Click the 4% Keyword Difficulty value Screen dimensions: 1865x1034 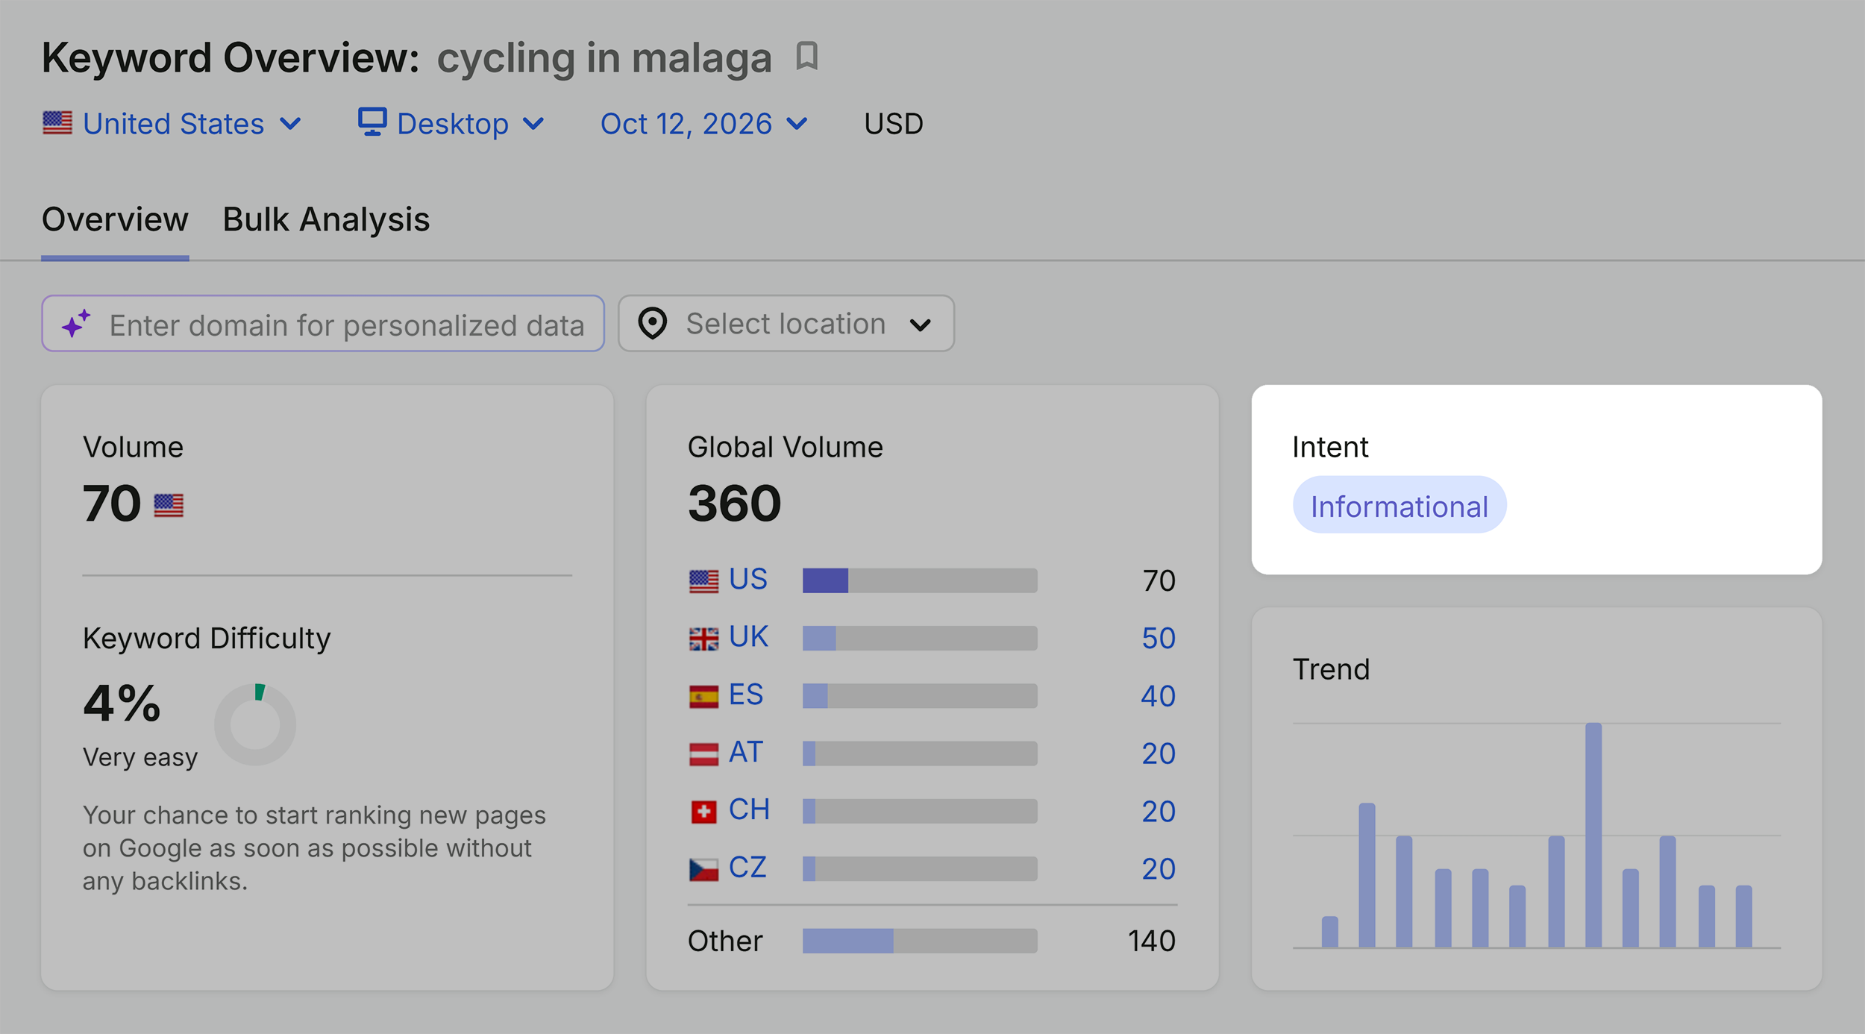[122, 704]
